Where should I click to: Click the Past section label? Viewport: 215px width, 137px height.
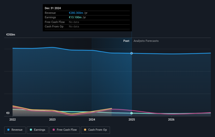(x=126, y=41)
